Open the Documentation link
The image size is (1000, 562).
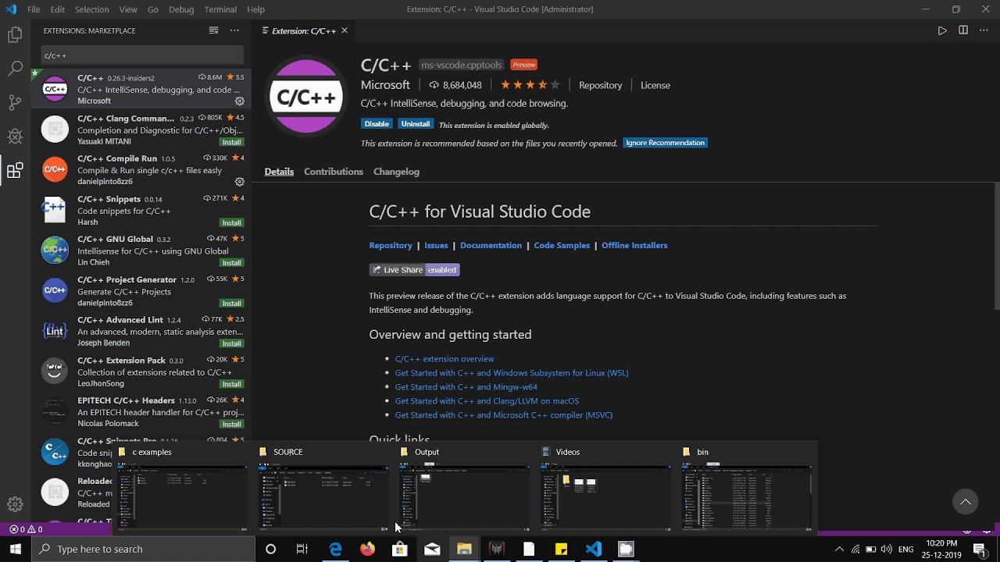click(x=491, y=245)
